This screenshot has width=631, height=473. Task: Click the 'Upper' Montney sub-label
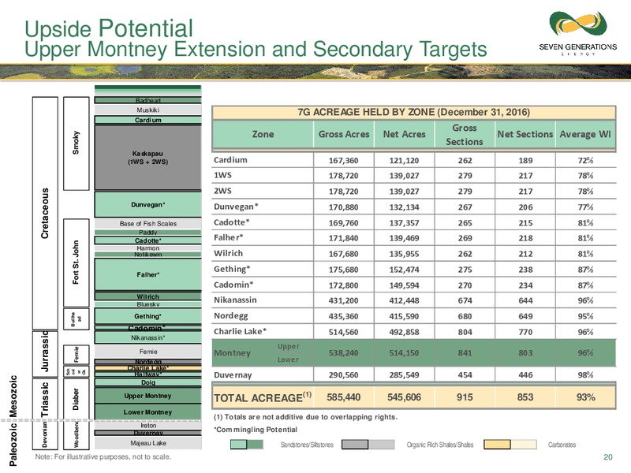pyautogui.click(x=288, y=346)
